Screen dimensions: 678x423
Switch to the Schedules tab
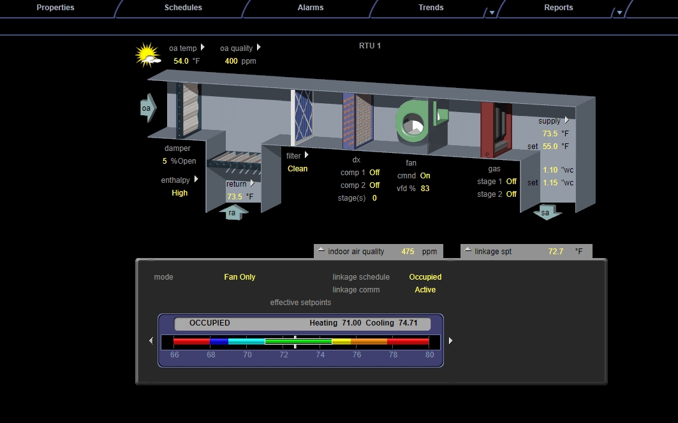183,8
